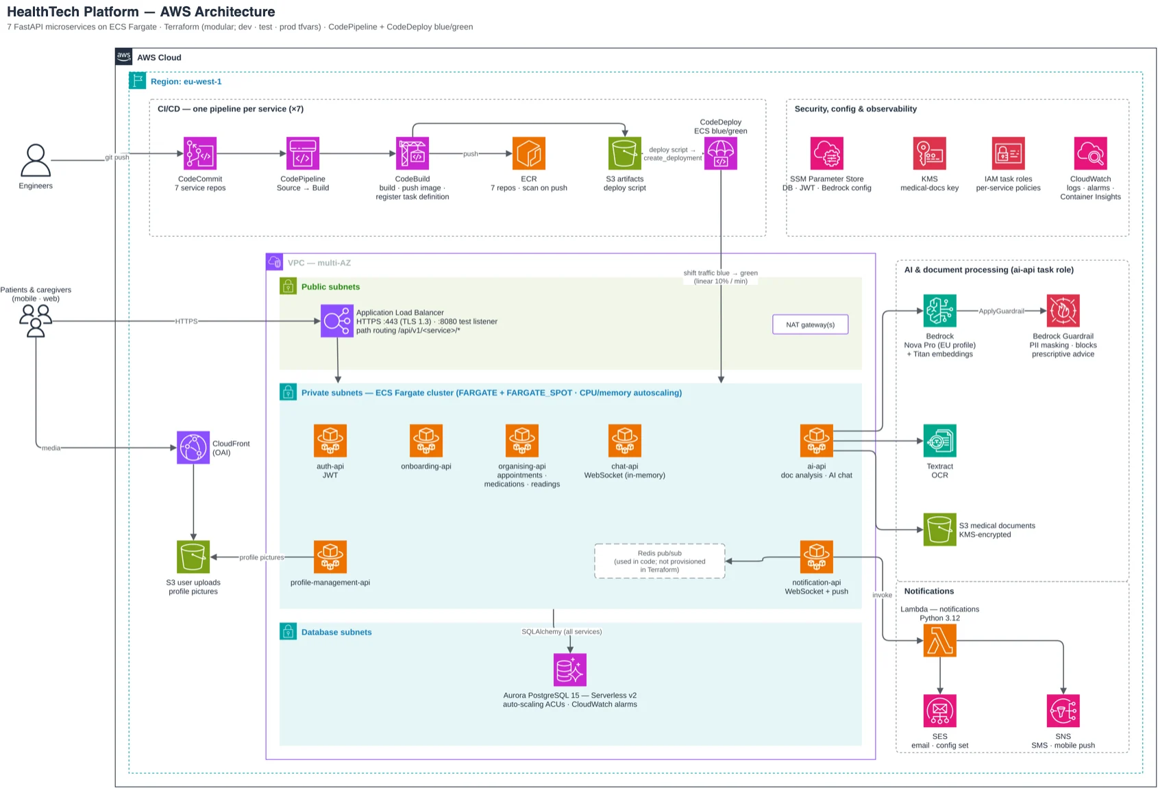Click the VPC multi-AZ icon
This screenshot has height=788, width=1158.
click(275, 262)
